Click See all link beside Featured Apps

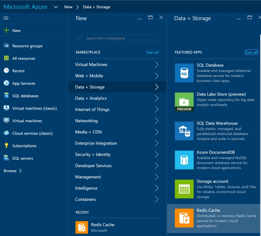tap(251, 52)
